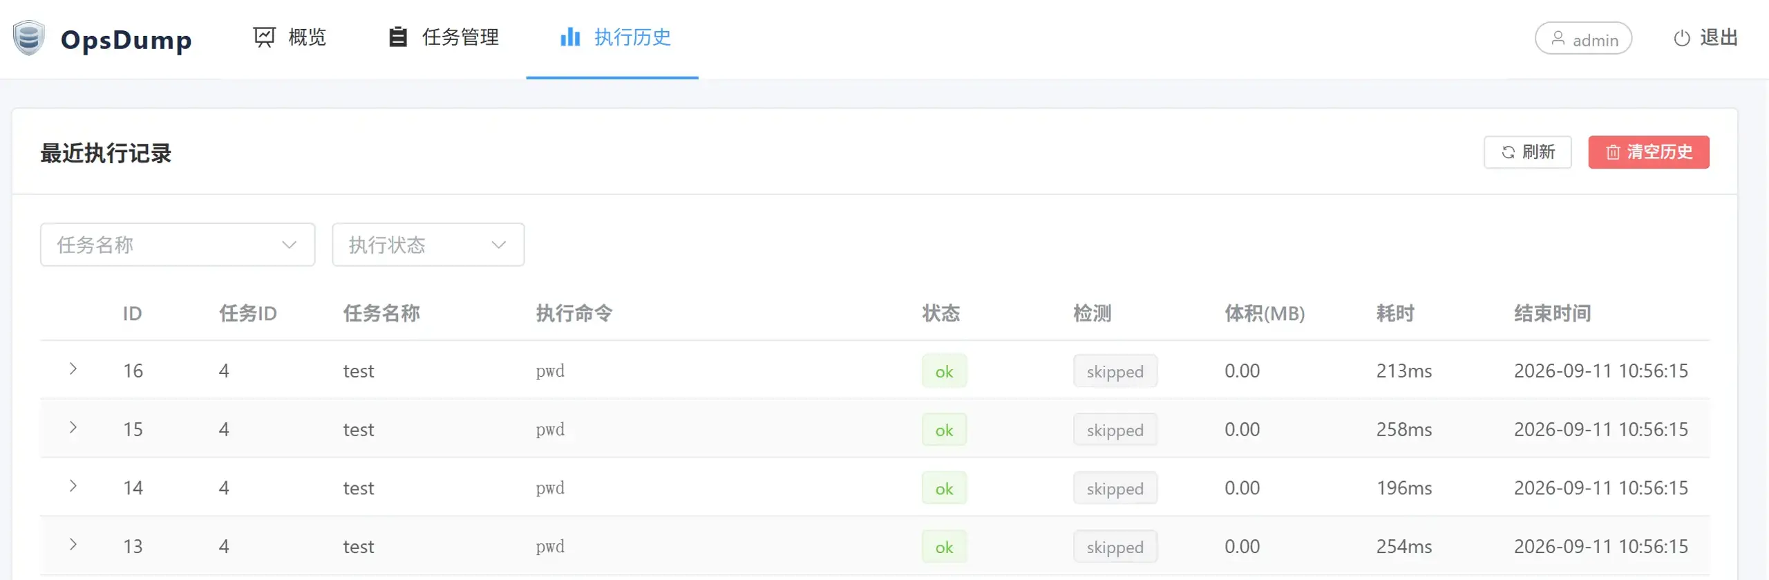Select the 执行历史 tab

tap(612, 38)
